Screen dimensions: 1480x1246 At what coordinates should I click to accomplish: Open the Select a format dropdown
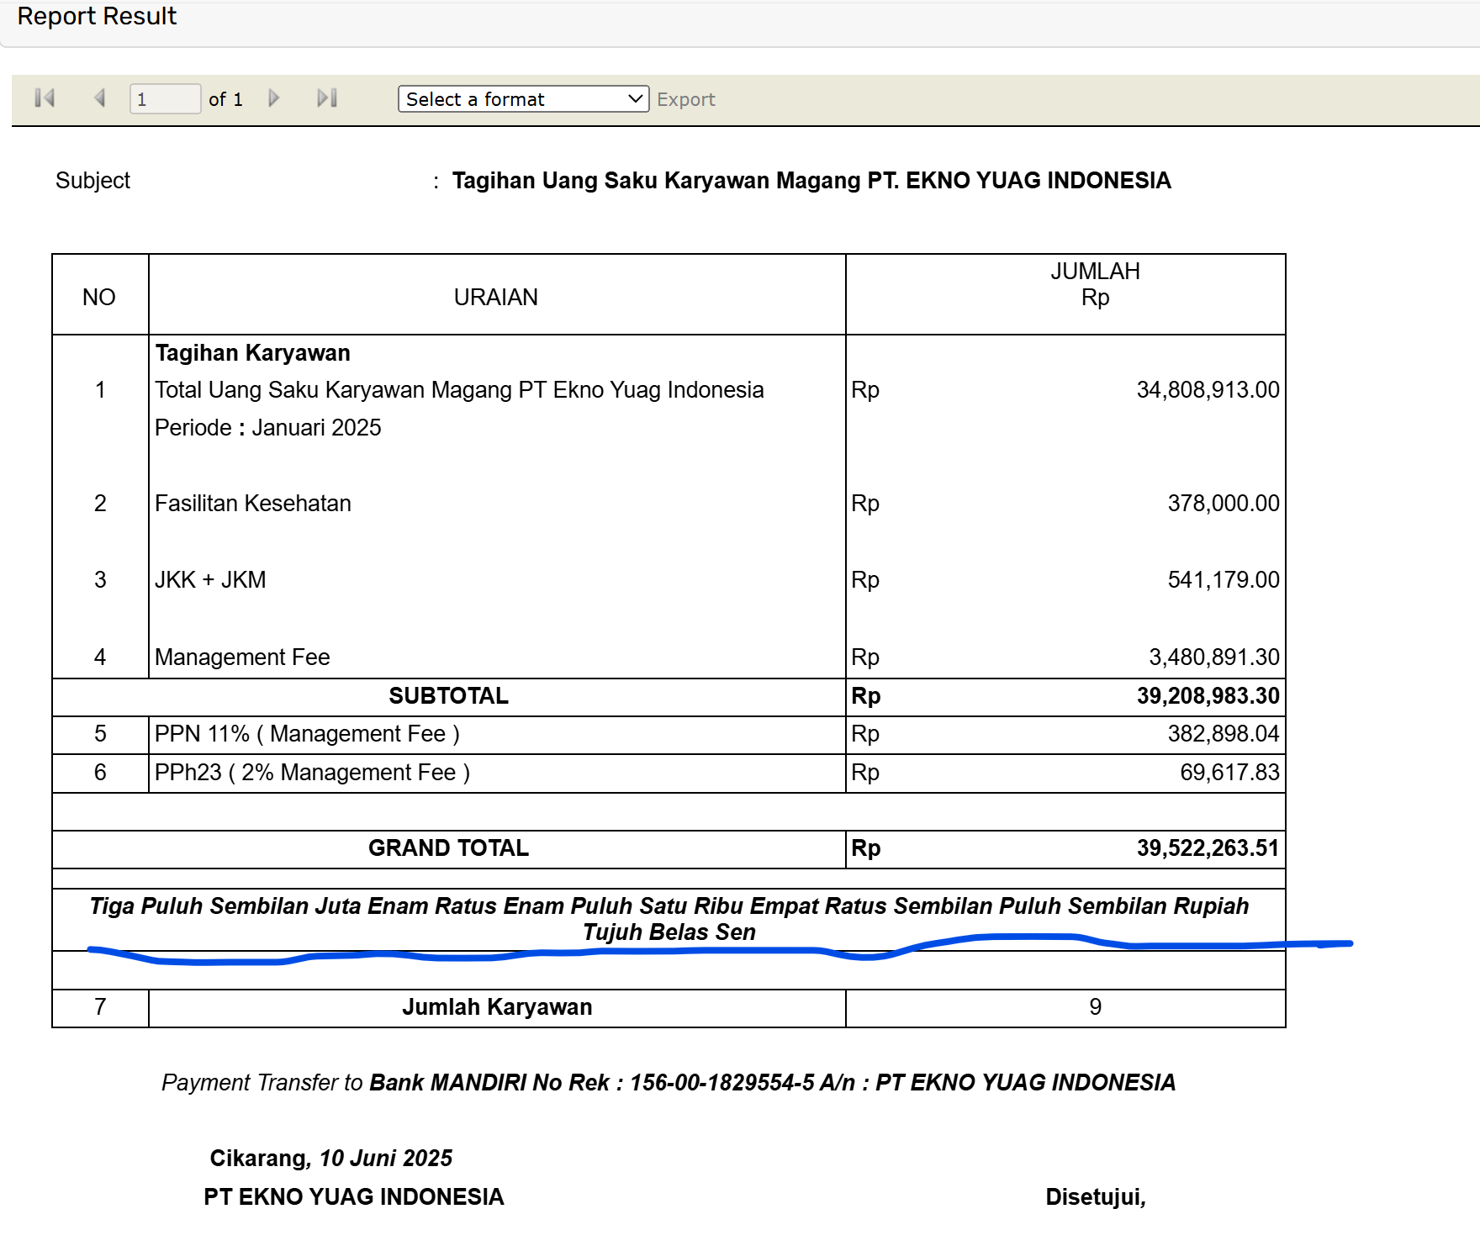coord(523,99)
